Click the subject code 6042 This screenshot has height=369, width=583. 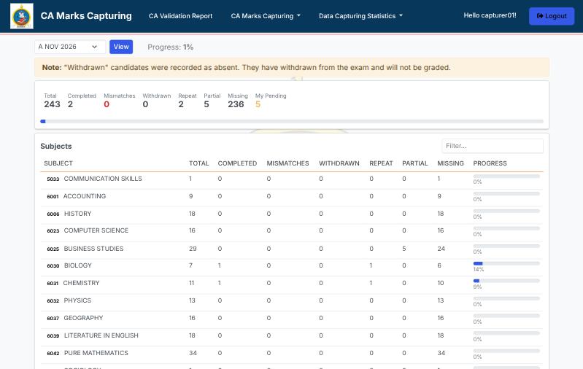click(53, 354)
